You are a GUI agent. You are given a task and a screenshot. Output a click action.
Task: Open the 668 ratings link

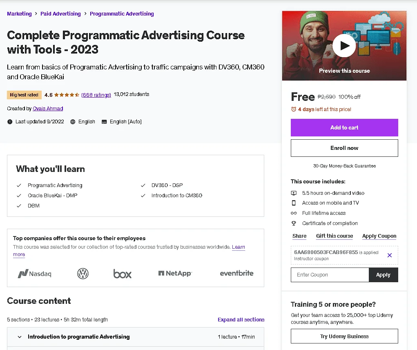click(x=96, y=95)
